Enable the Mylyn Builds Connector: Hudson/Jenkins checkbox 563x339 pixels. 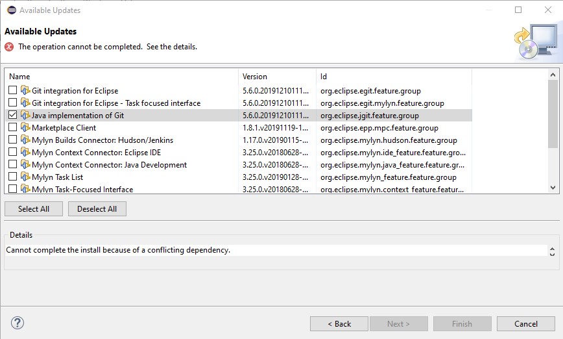tap(12, 139)
